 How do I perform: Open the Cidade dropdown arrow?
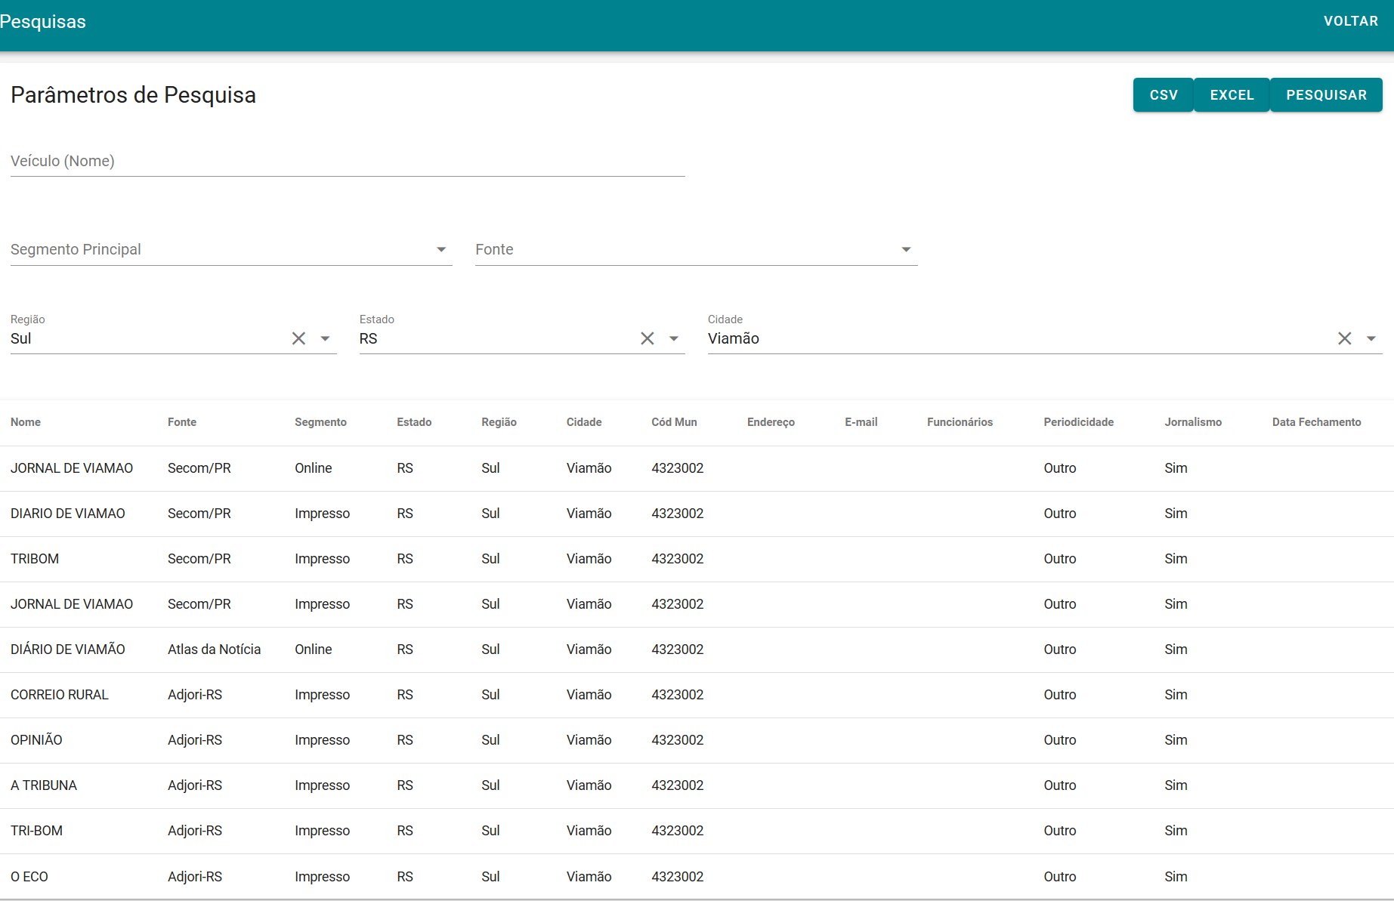[x=1371, y=338]
